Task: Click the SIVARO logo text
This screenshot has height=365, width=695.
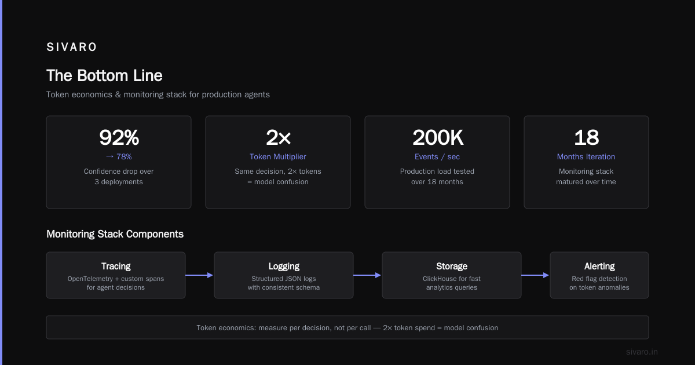Action: pos(72,48)
